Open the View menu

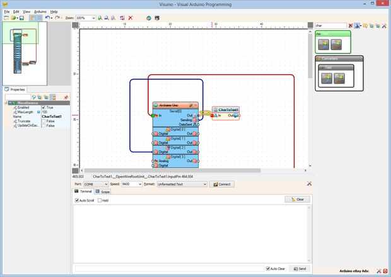tap(26, 12)
